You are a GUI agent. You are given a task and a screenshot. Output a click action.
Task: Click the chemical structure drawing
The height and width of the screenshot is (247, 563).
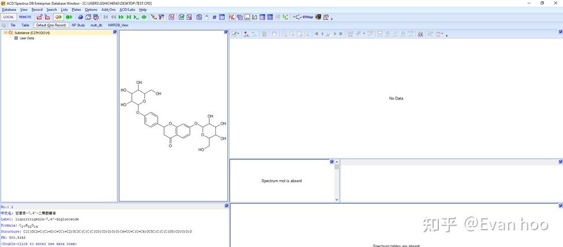pos(173,117)
